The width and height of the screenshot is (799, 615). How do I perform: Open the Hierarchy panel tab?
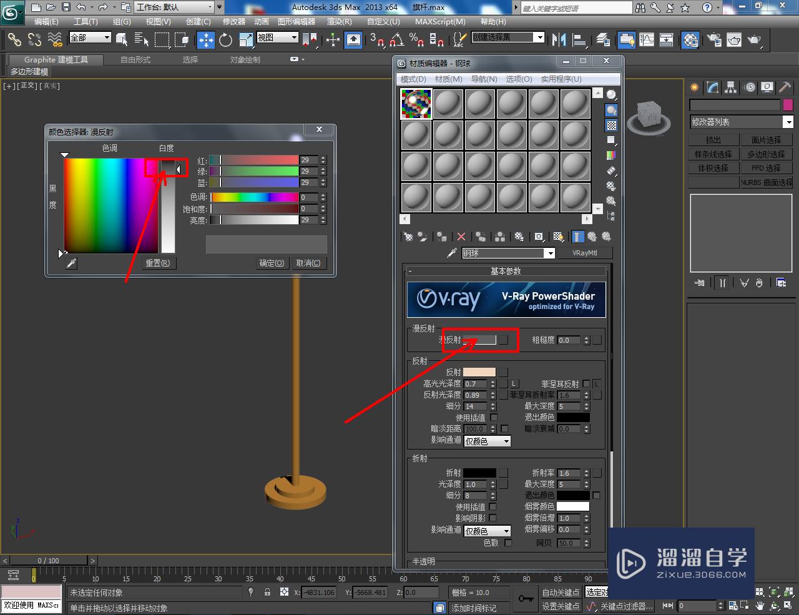click(730, 87)
